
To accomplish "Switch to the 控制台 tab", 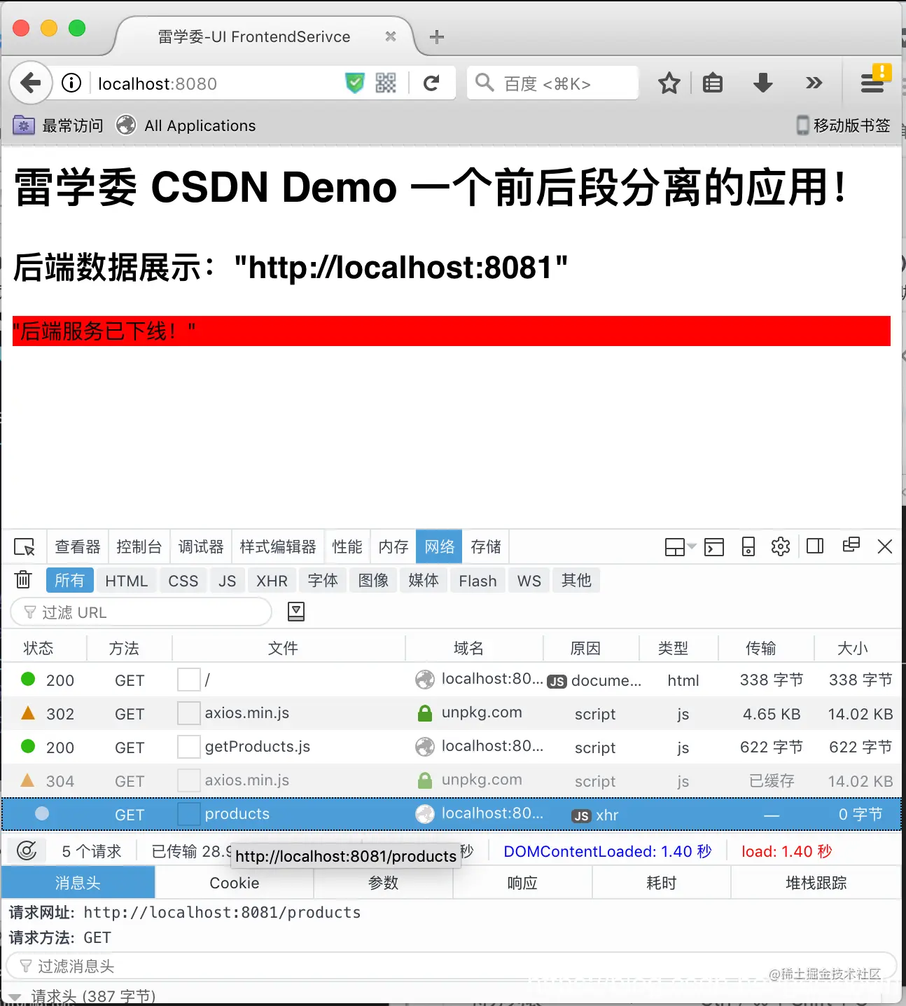I will point(139,546).
